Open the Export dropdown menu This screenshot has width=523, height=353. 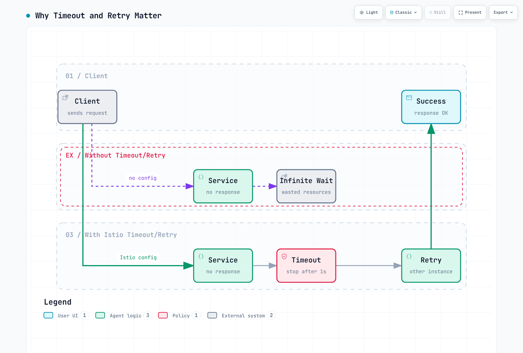coord(503,12)
